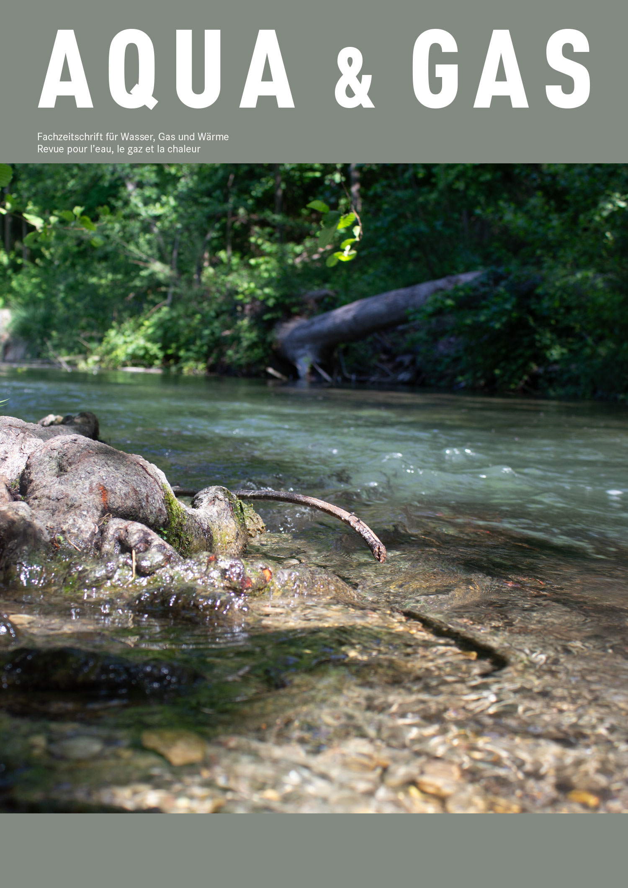628x888 pixels.
Task: Click the curved stick over the water
Action: [289, 514]
